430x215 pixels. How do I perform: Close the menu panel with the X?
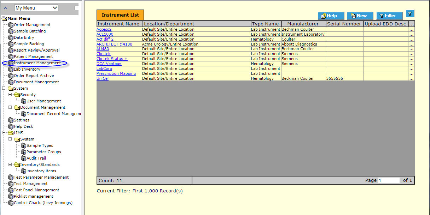pyautogui.click(x=5, y=8)
